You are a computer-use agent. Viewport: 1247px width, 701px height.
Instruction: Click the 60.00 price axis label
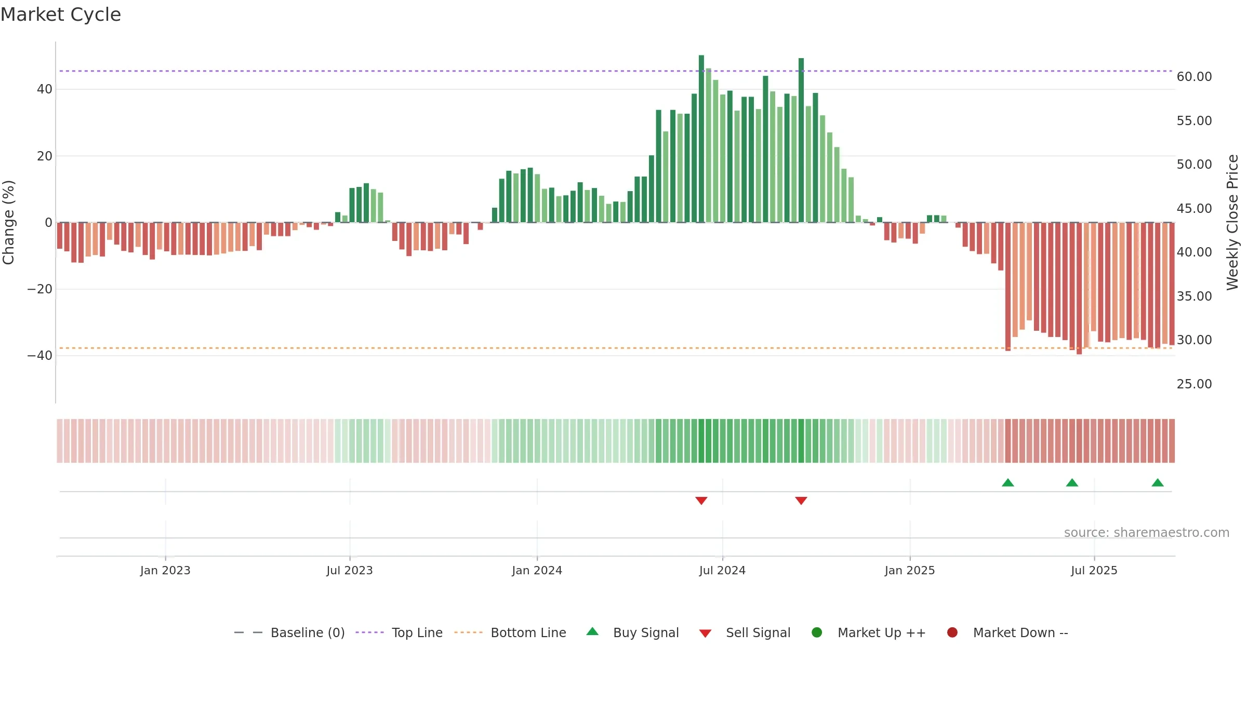click(x=1194, y=76)
